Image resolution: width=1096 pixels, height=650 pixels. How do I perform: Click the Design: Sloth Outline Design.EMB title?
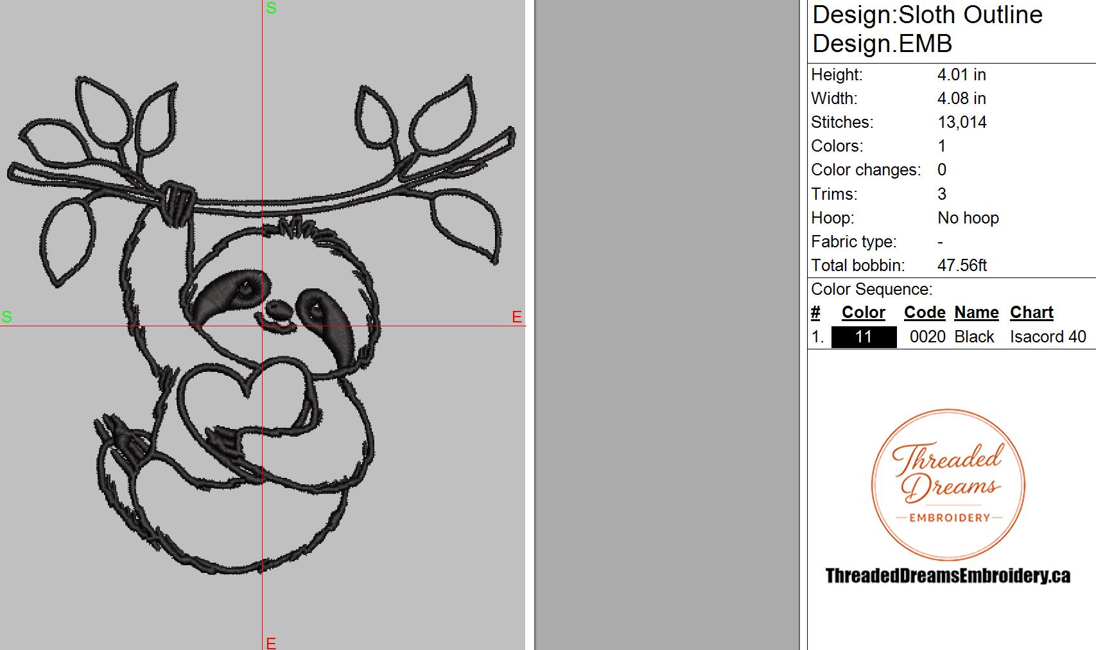(928, 30)
